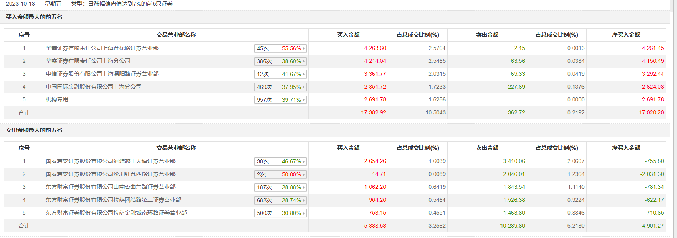The width and height of the screenshot is (677, 238).
Task: Open 东方财富证券股份有限公司拉萨团结路第二证券营业部 link
Action: 113,200
